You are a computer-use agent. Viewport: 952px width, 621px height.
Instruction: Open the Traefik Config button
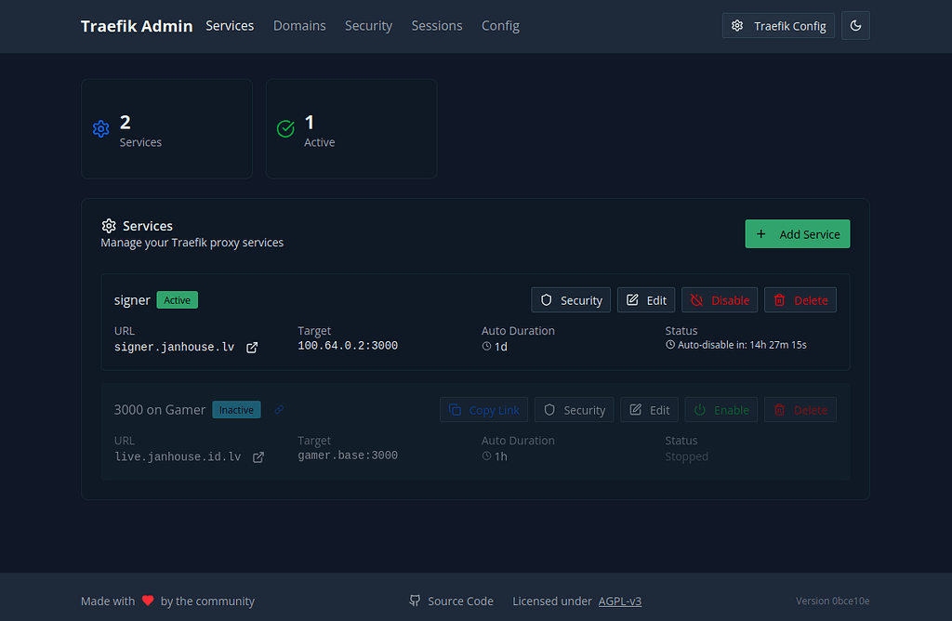point(778,25)
